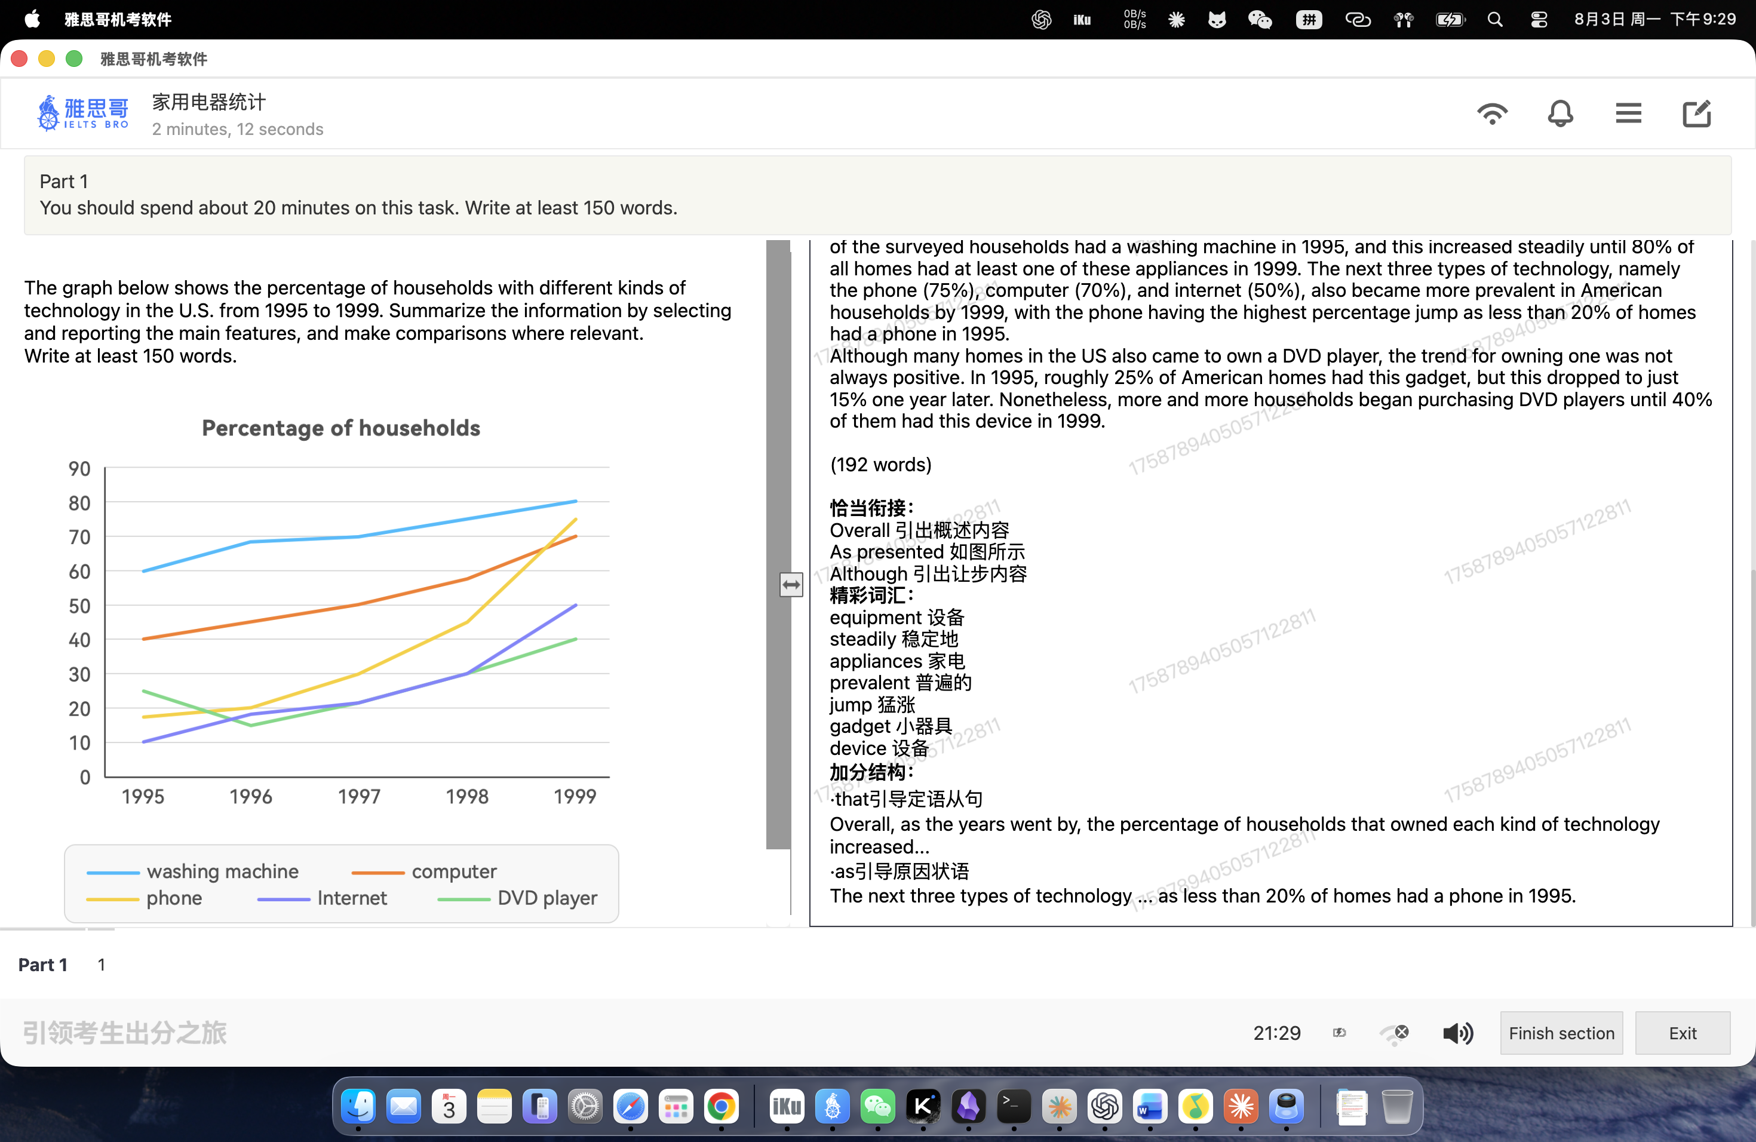
Task: Click the chart title Percentage of households
Action: coord(341,428)
